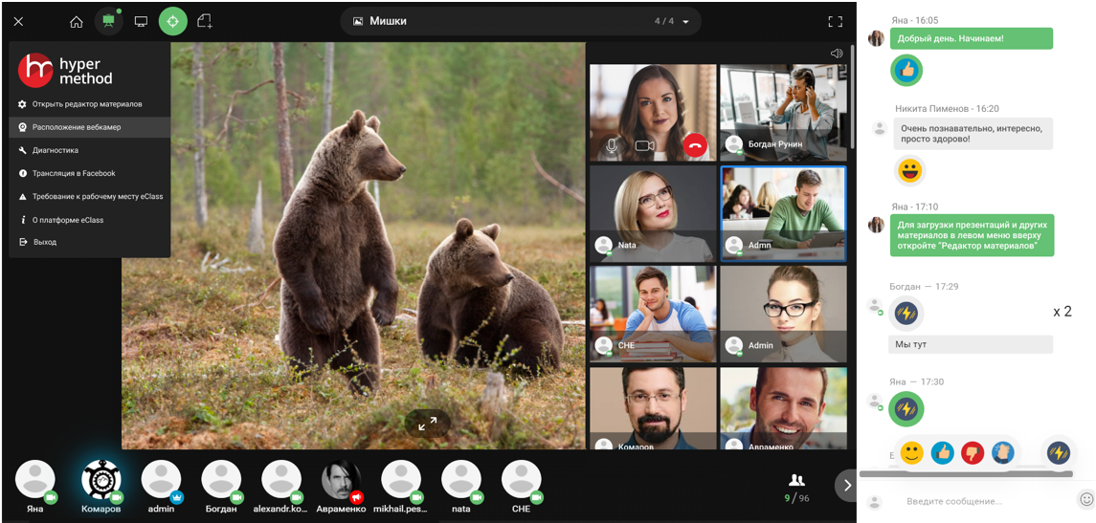Viewport: 1096px width, 523px height.
Task: Click nata participant avatar
Action: pyautogui.click(x=461, y=480)
